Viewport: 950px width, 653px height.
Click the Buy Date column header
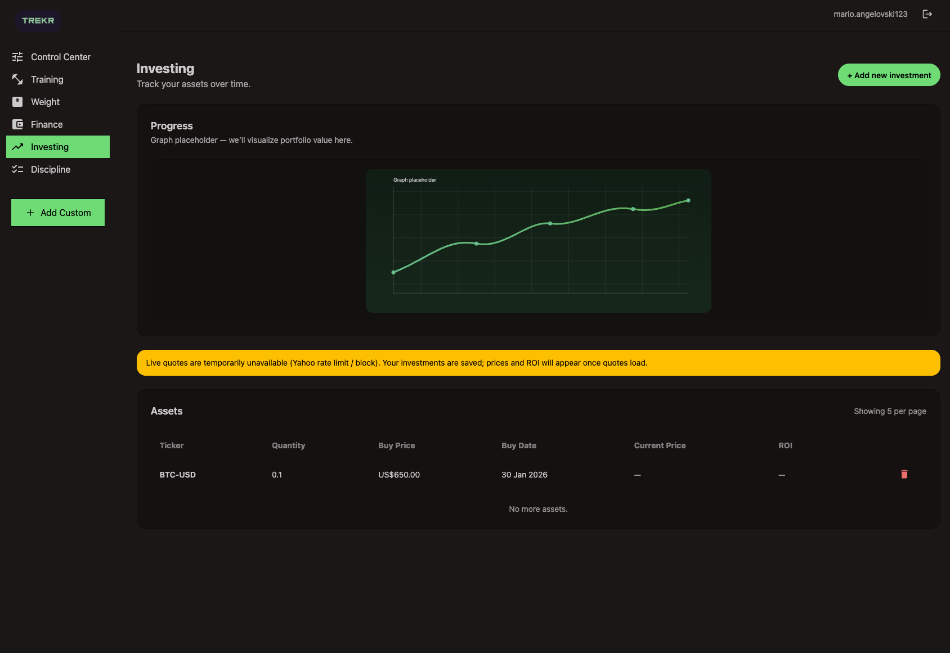pyautogui.click(x=518, y=445)
